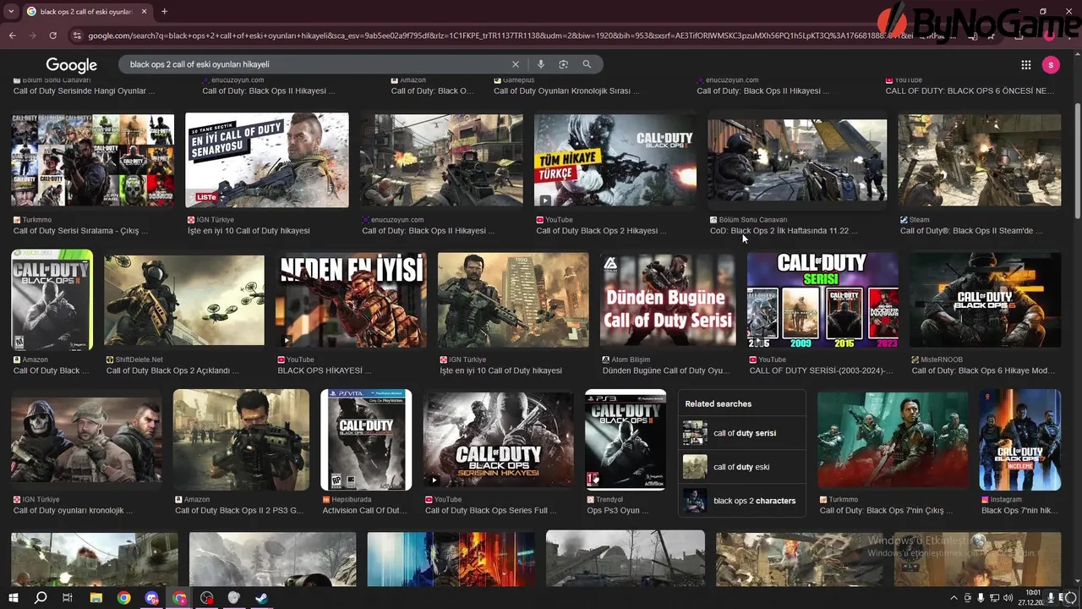The height and width of the screenshot is (609, 1082).
Task: Open 'Tüm Hikaye Türkçe' YouTube thumbnail
Action: [615, 160]
